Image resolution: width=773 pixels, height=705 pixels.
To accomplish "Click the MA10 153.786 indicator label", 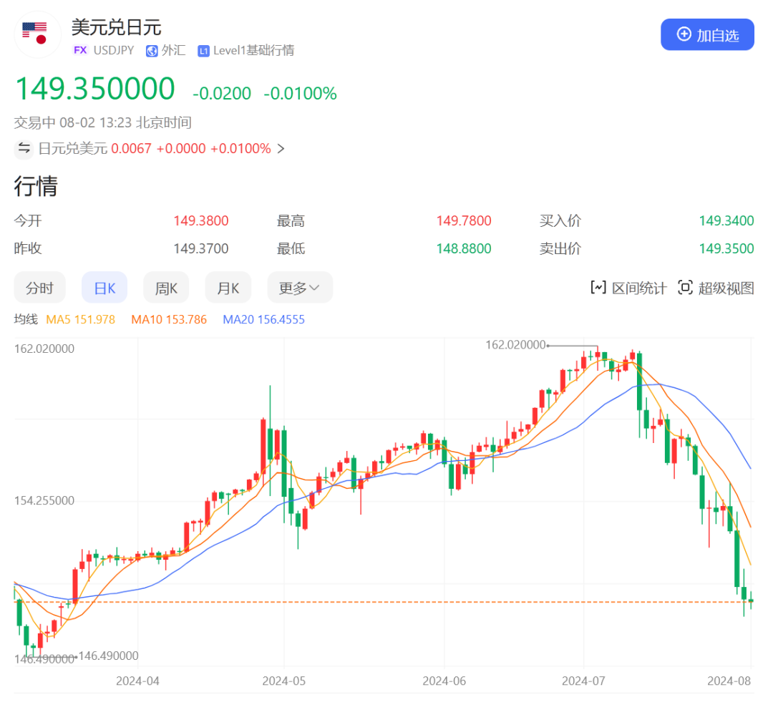I will tap(169, 319).
